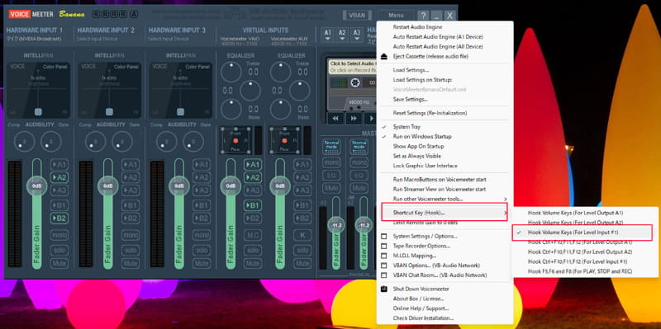
Task: Click the Gate knob on Hardware Input 1
Action: [51, 141]
